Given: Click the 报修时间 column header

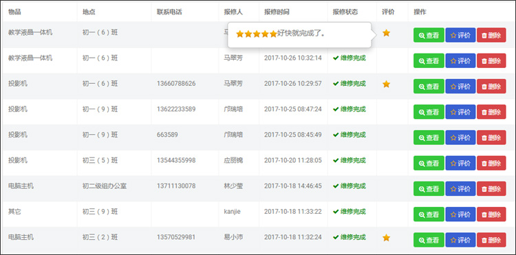Looking at the screenshot, I should [277, 12].
